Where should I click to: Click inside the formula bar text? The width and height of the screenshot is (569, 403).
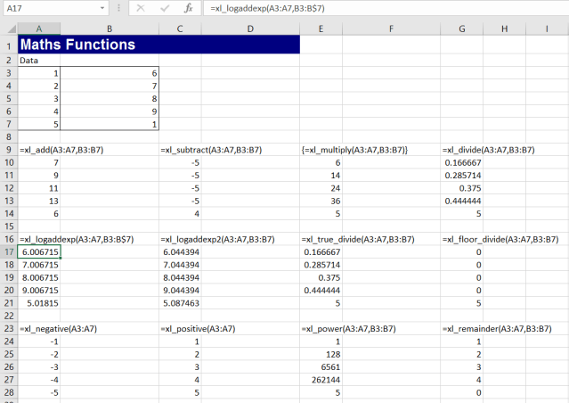pyautogui.click(x=374, y=8)
